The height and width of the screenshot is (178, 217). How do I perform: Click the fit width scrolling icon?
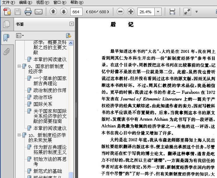click(x=172, y=12)
